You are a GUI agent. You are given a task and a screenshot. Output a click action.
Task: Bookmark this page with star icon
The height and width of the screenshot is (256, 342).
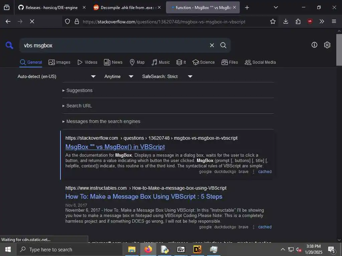[x=273, y=21]
